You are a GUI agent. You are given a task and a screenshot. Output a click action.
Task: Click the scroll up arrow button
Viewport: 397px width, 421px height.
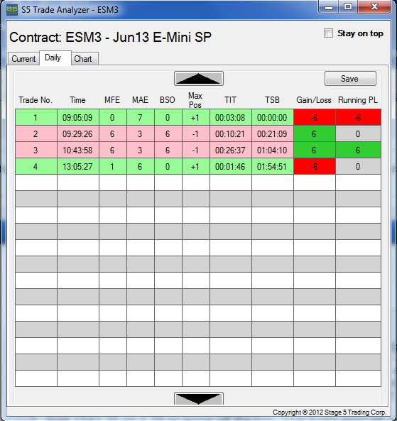click(x=199, y=79)
